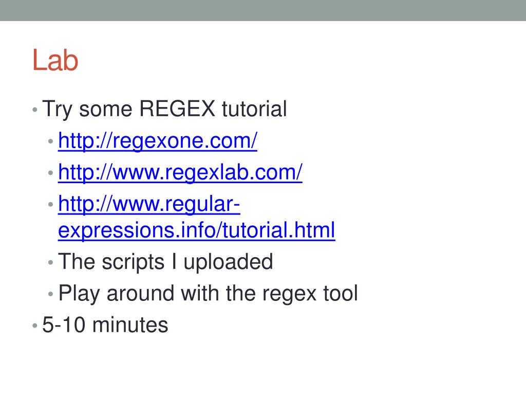
Task: Click bullet dot before 'Try some REGEX tutorial'
Action: [35, 110]
